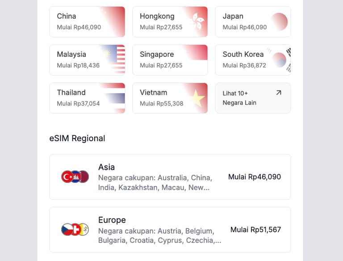
Task: Click the Vietnam star flag icon
Action: pos(196,98)
